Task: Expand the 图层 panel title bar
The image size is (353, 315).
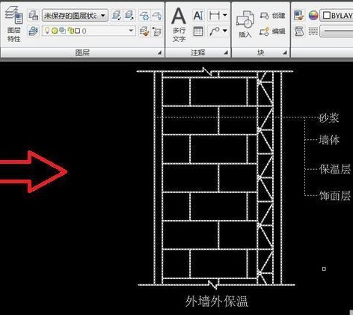Action: 82,52
